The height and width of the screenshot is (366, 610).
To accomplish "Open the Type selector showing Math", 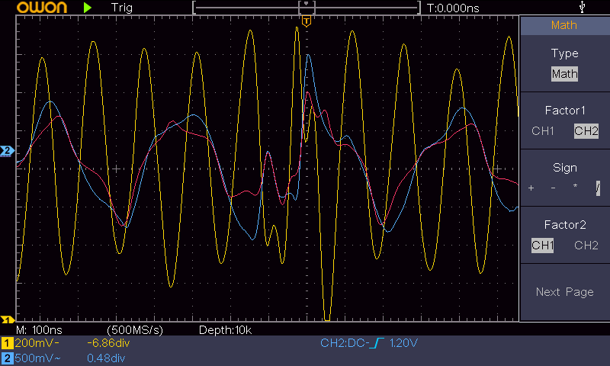I will (x=564, y=74).
